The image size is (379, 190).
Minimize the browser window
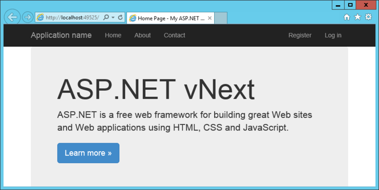[338, 5]
